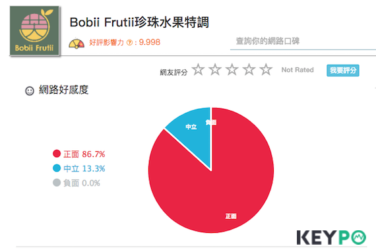Image resolution: width=376 pixels, height=252 pixels.
Task: Open the orange question mark help icon
Action: [129, 43]
